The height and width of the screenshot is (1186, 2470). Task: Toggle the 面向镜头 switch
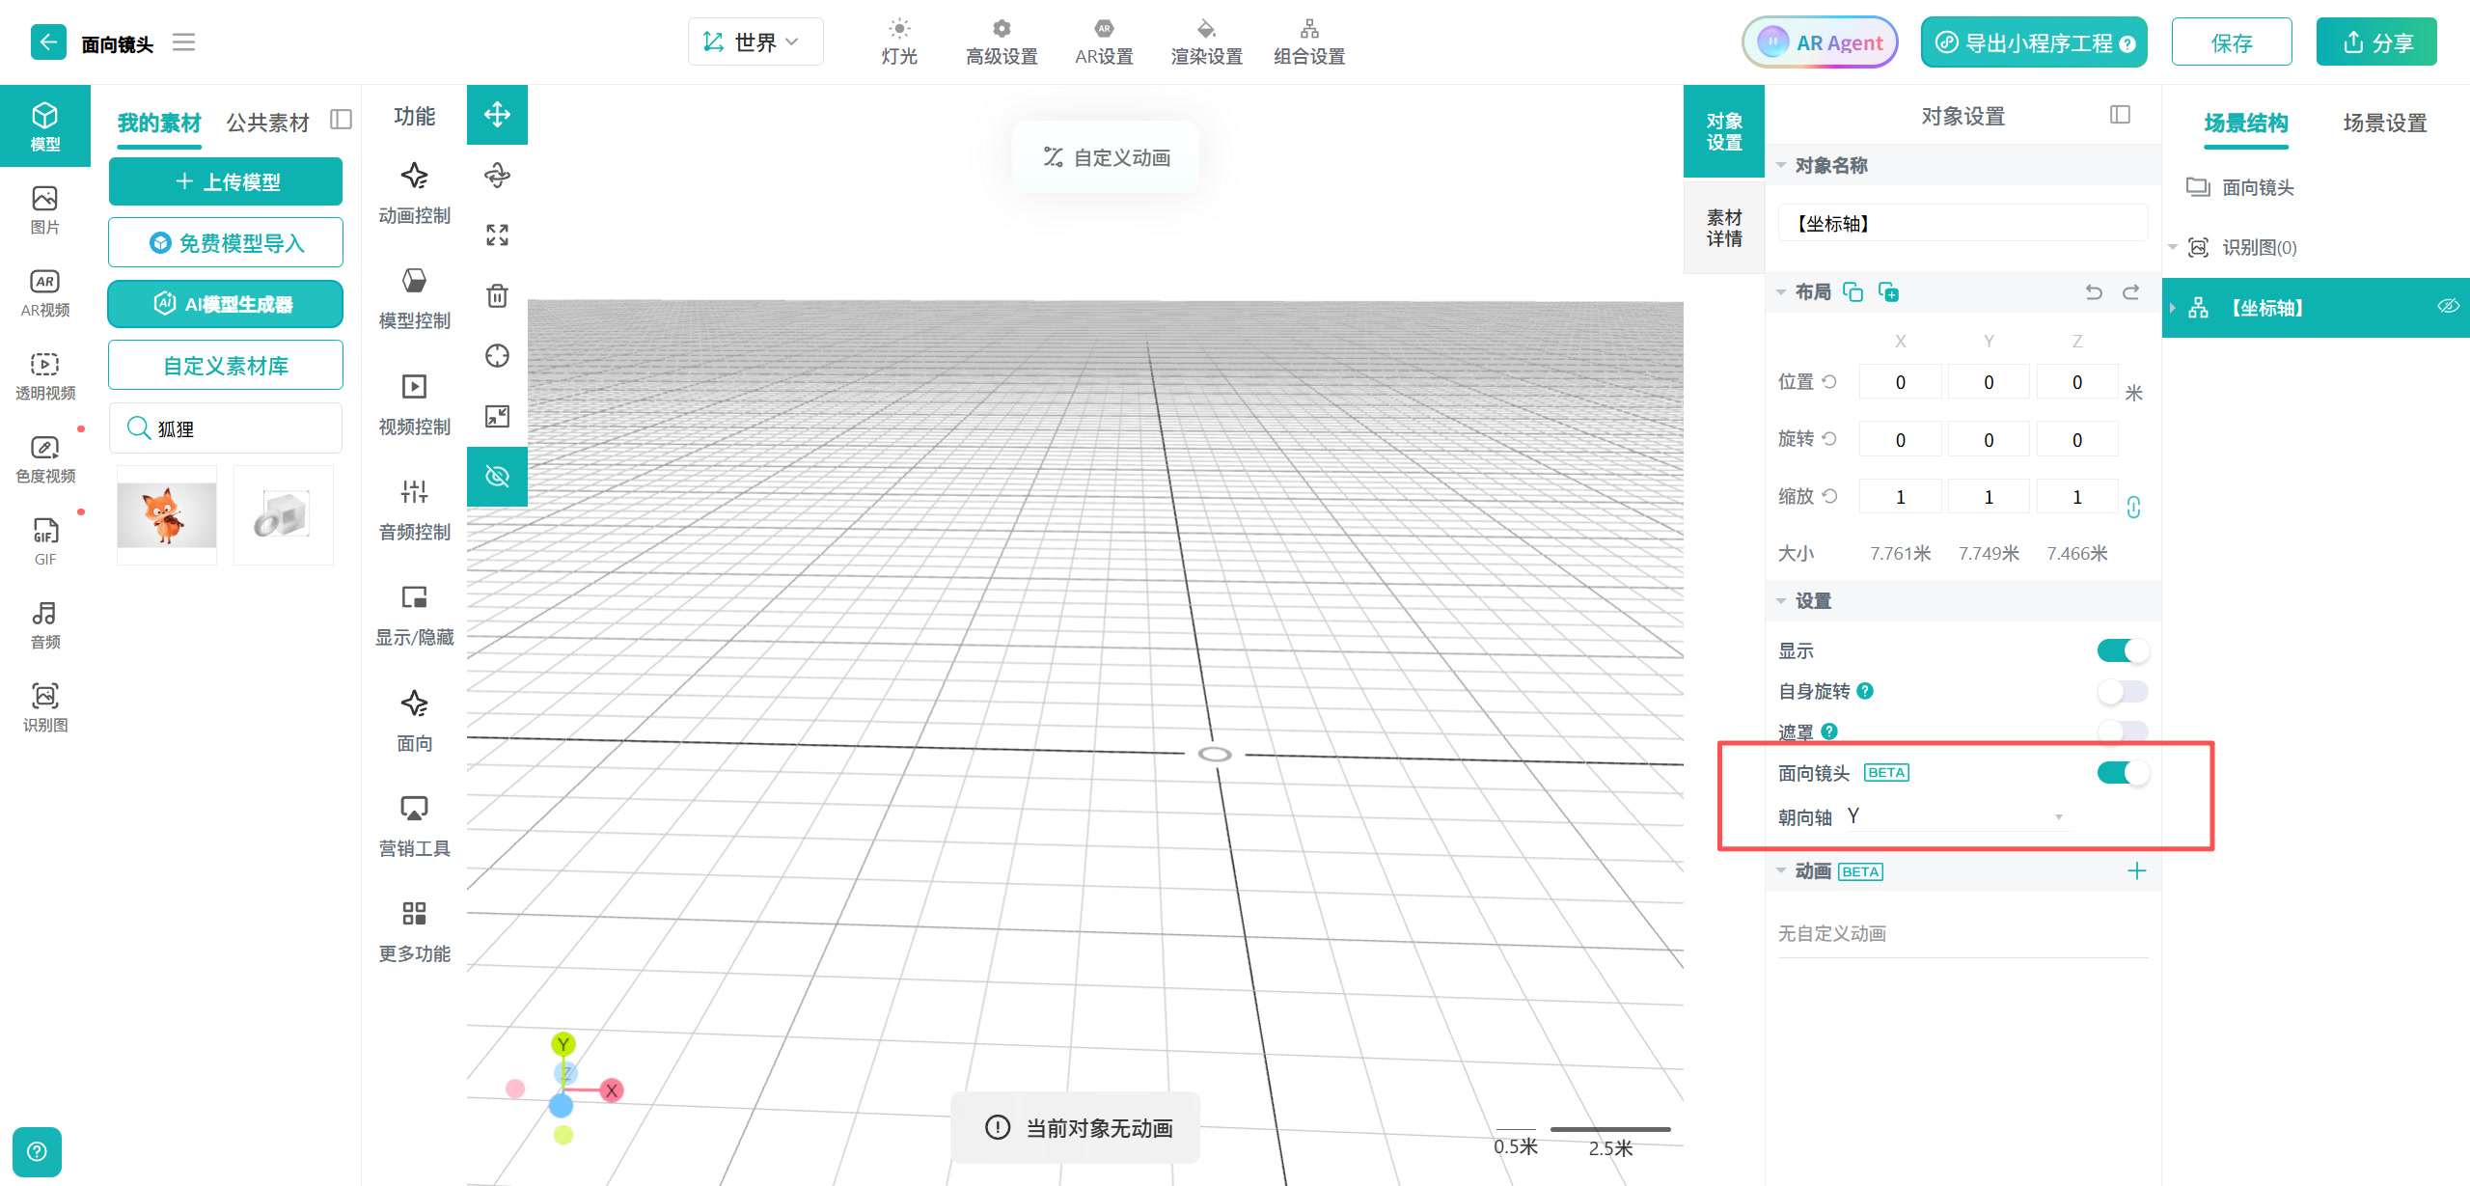pos(2123,772)
